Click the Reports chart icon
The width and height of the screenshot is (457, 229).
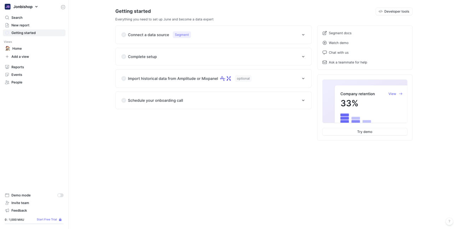click(7, 67)
